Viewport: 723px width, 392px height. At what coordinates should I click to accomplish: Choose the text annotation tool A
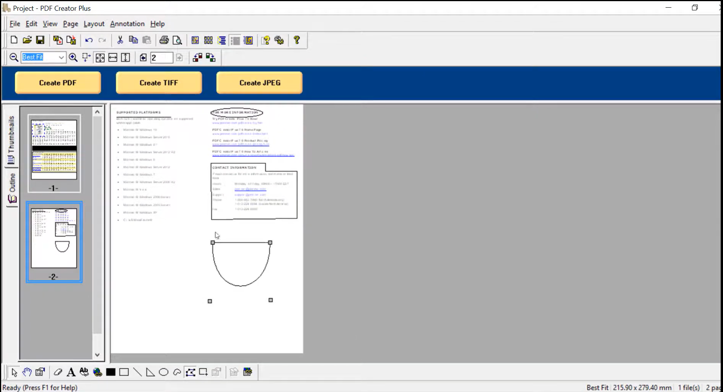click(x=71, y=372)
